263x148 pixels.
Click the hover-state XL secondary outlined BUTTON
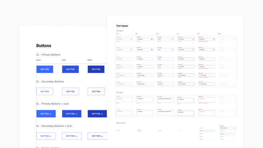(70, 92)
